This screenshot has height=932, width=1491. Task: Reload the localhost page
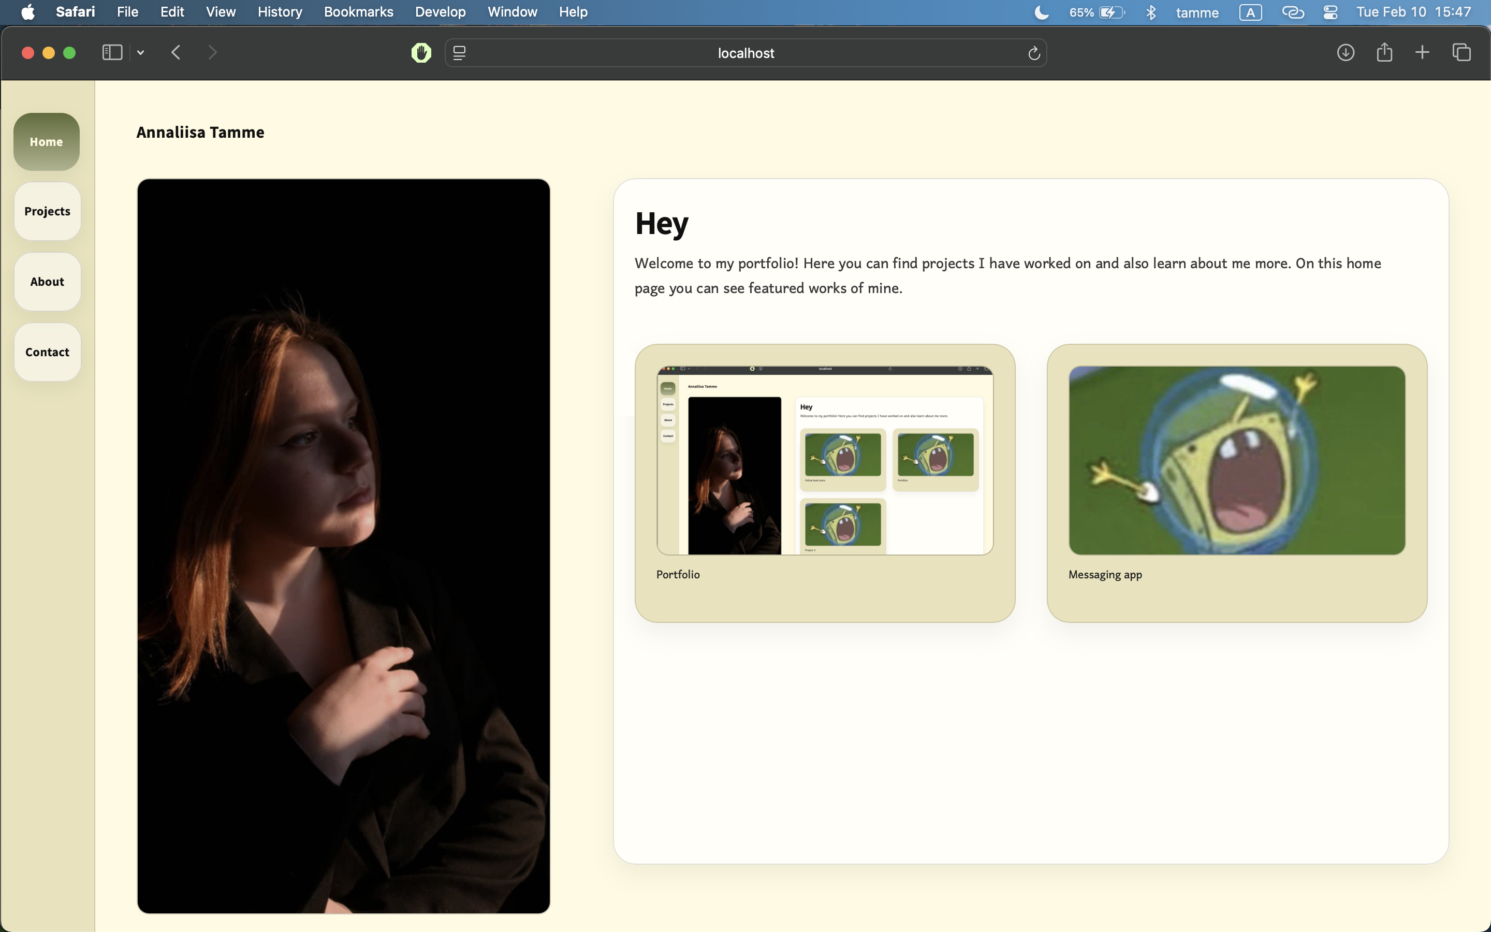tap(1033, 53)
